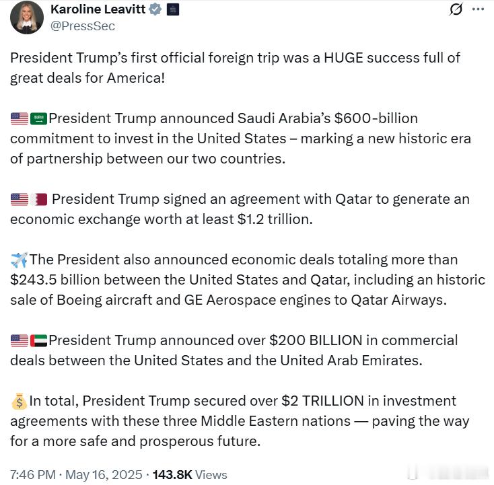This screenshot has width=494, height=485.
Task: Open the 143.8K Views analytics
Action: coord(190,475)
